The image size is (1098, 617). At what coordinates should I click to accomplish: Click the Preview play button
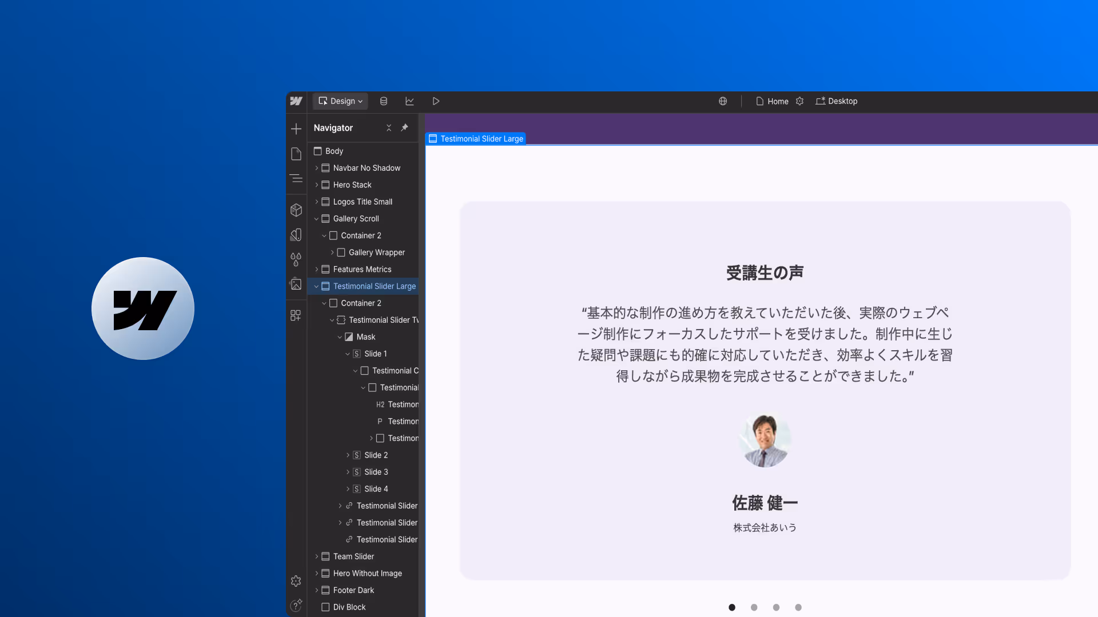pos(436,101)
